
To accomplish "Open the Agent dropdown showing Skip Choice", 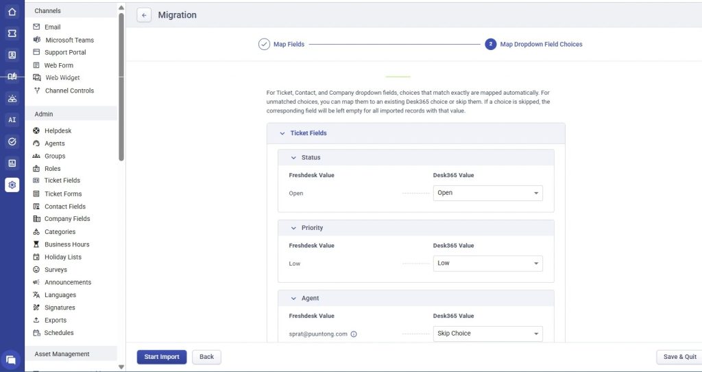I will click(x=487, y=334).
